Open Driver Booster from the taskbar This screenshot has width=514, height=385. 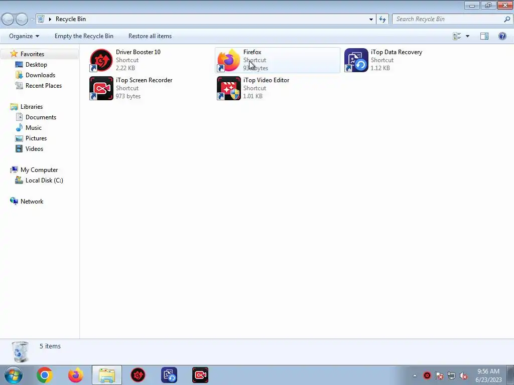point(138,375)
